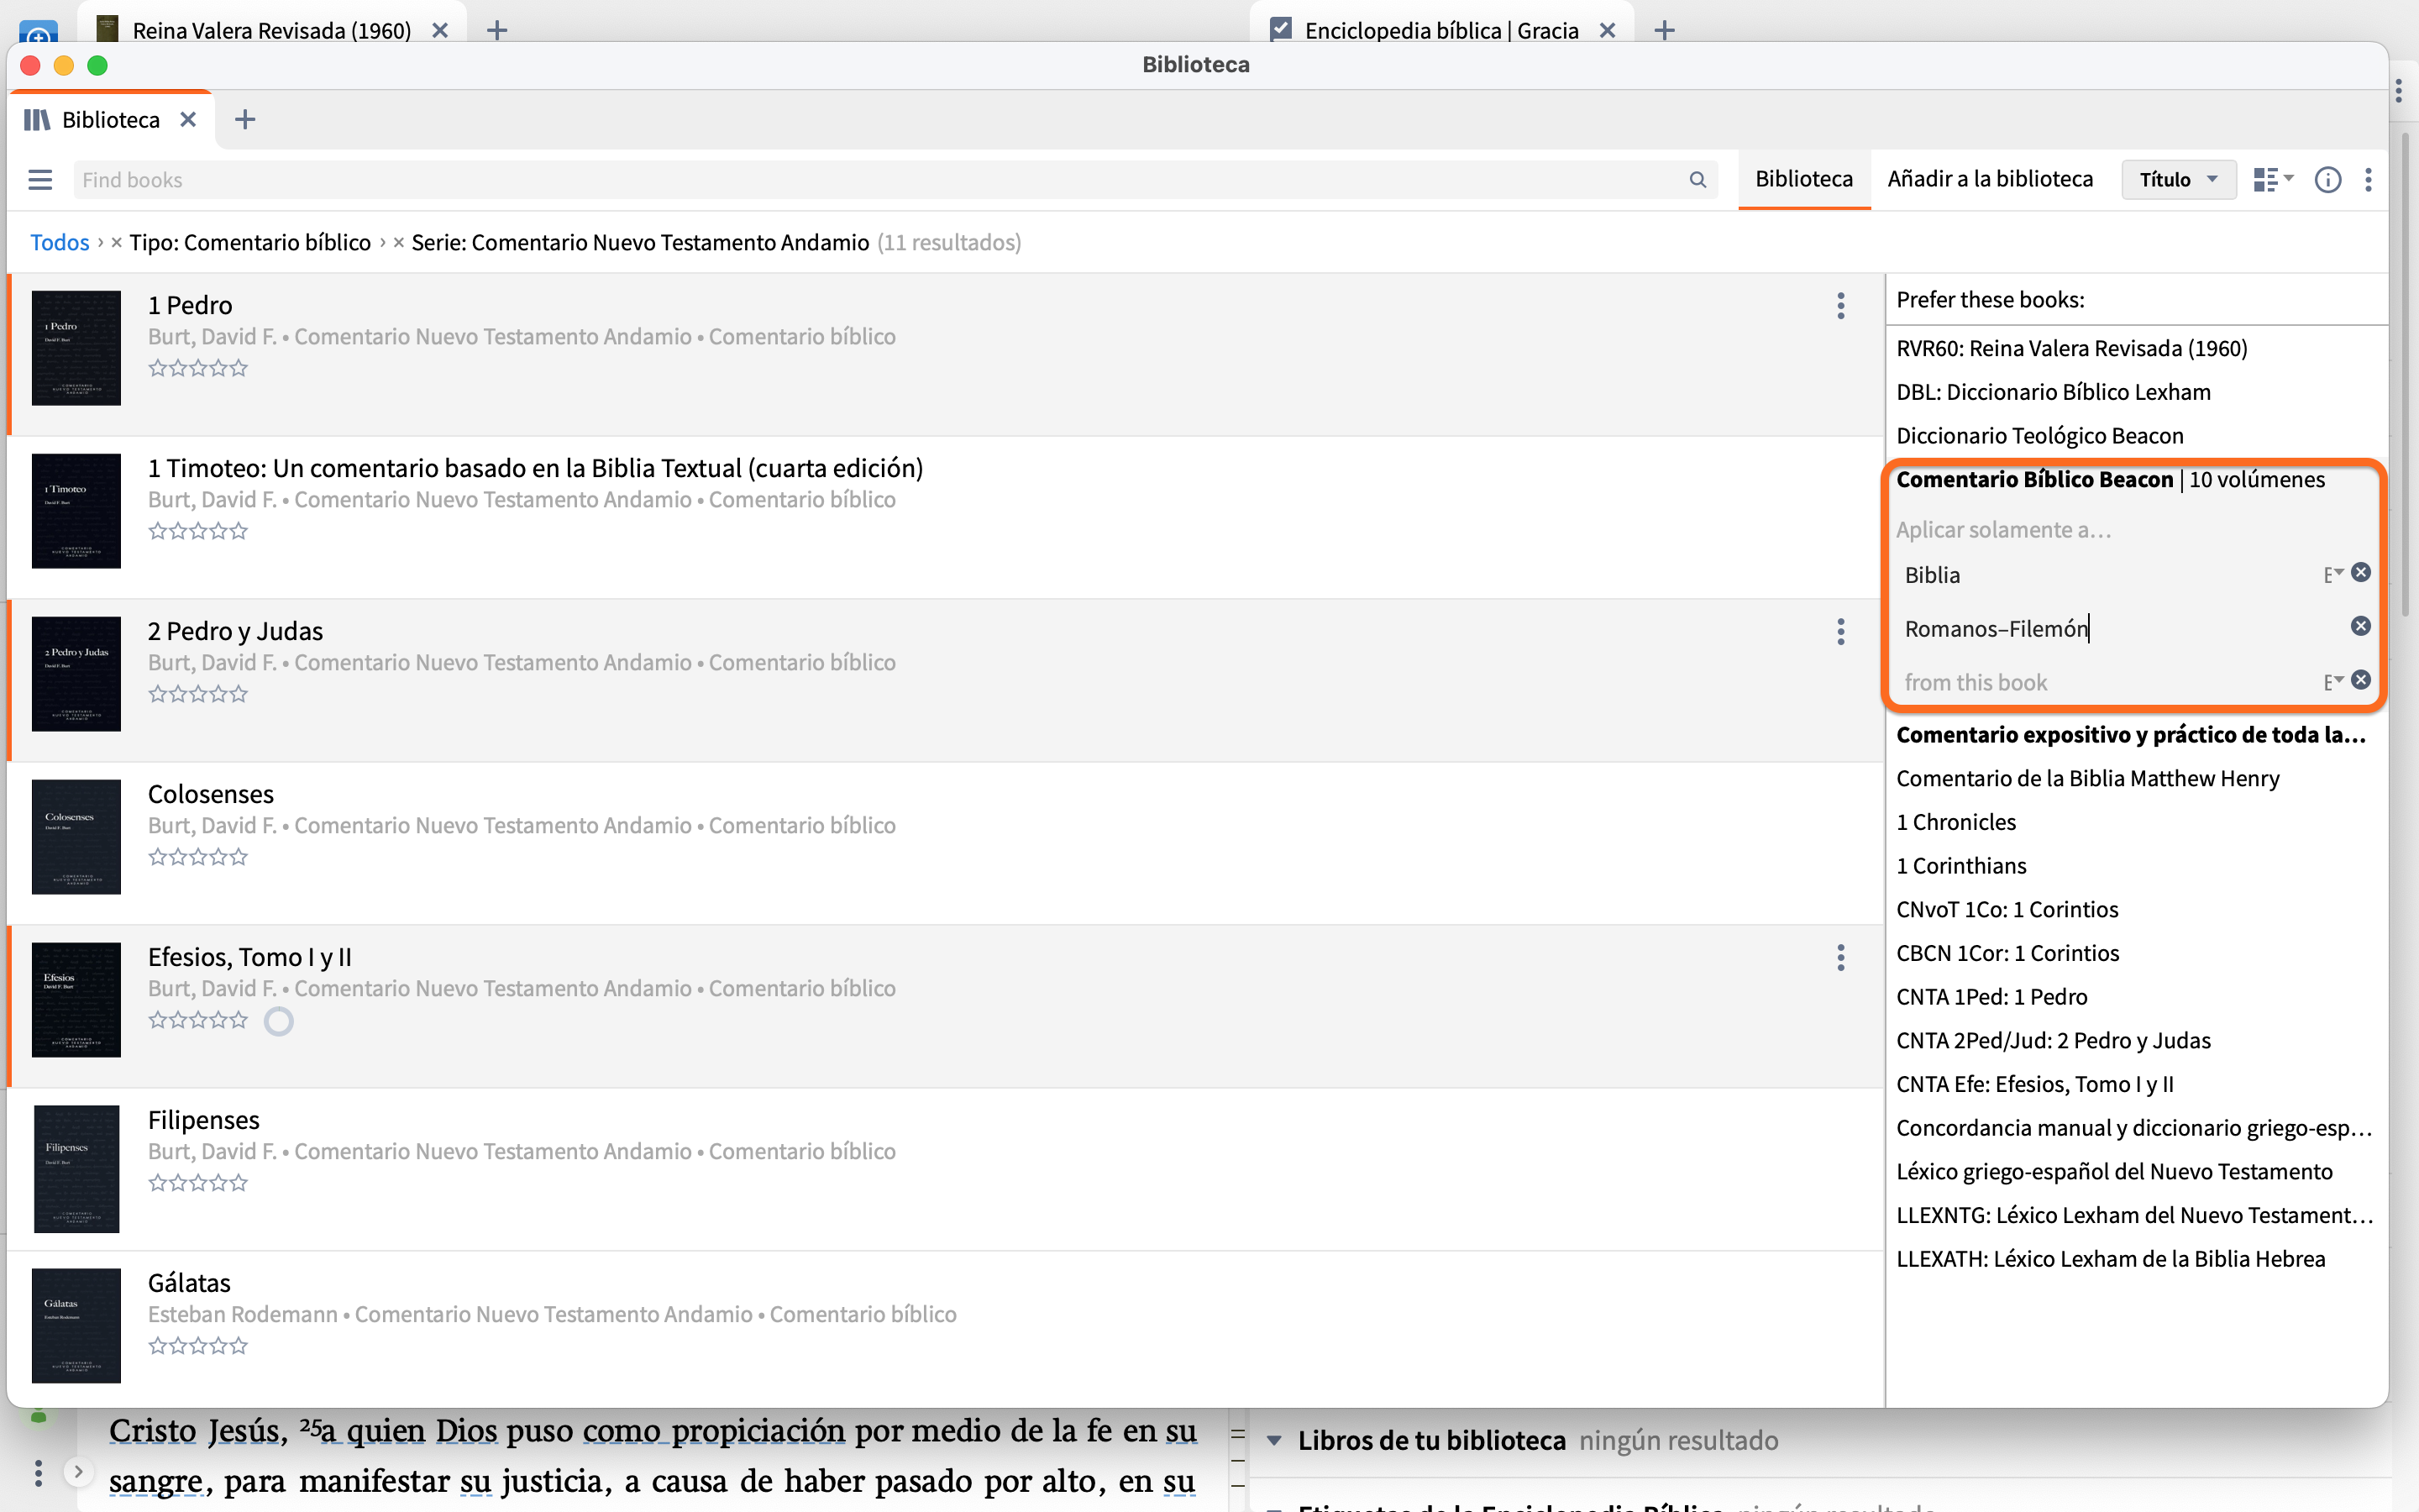This screenshot has height=1512, width=2419.
Task: Select DBL: Diccionario Bíblico Lexham preference
Action: pos(2053,392)
